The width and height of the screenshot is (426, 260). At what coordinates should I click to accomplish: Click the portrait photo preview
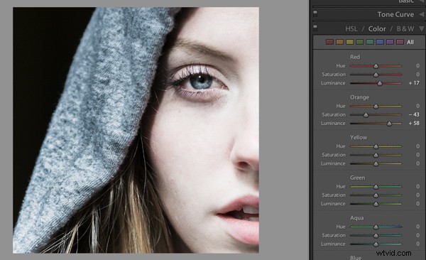click(136, 130)
